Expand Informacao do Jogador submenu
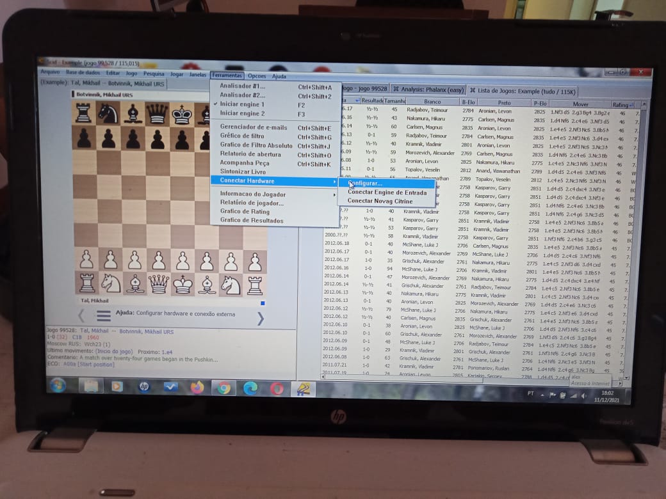 coord(275,194)
